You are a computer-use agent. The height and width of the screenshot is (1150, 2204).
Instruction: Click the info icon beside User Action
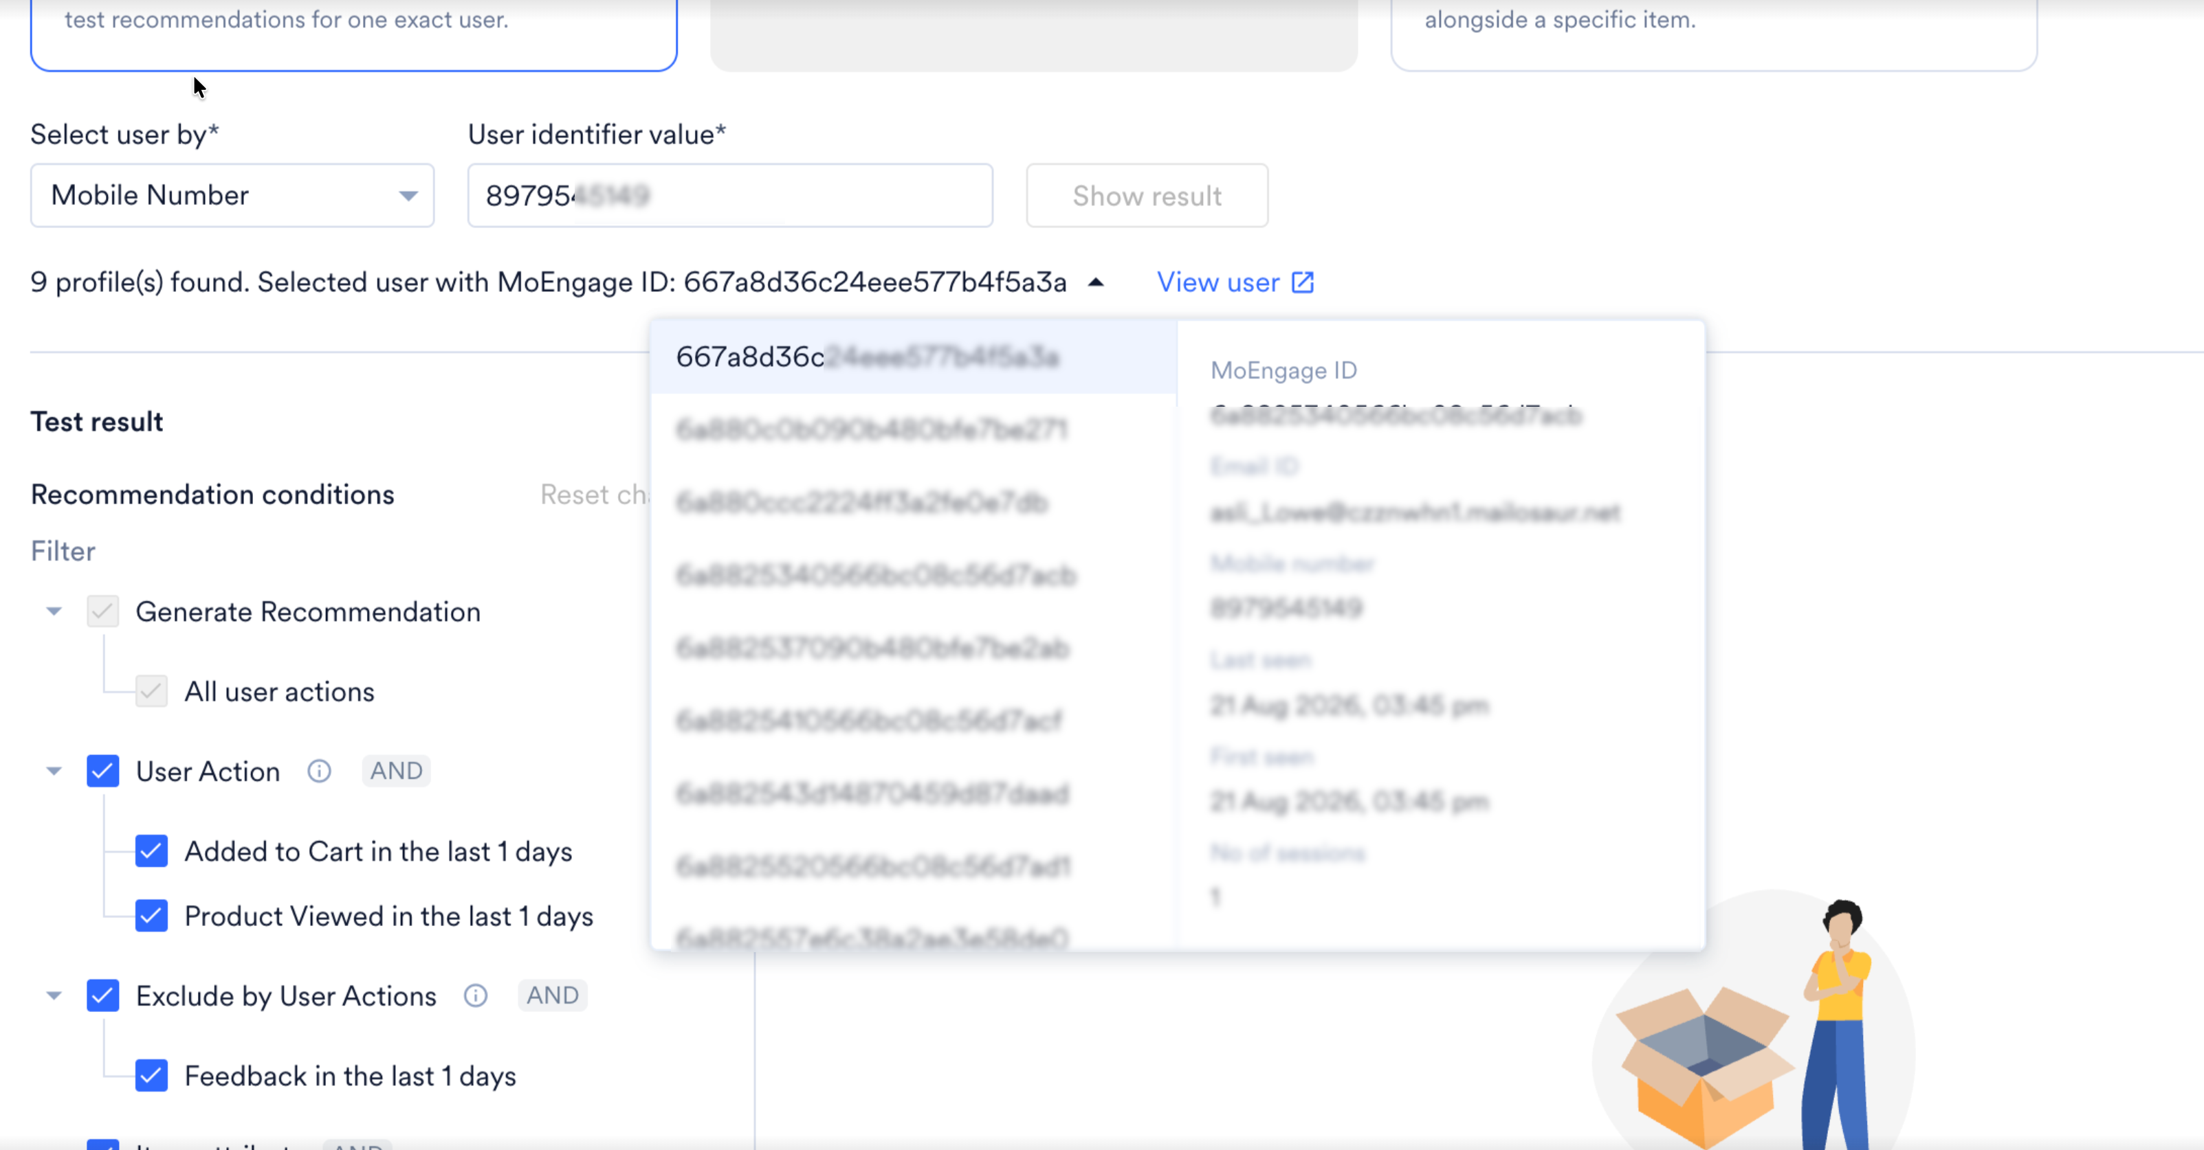click(x=319, y=771)
